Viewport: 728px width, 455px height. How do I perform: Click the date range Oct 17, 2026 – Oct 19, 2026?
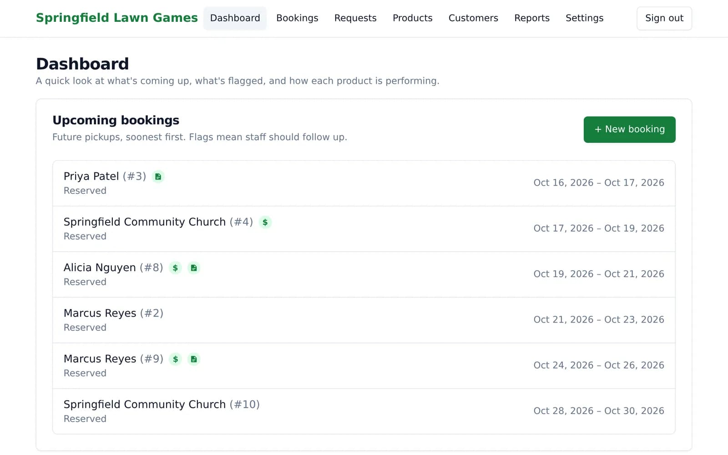click(x=599, y=228)
